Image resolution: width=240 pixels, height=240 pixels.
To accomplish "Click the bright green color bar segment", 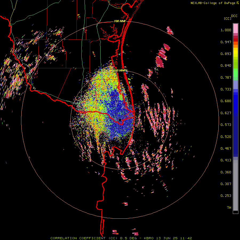I will click(x=235, y=73).
